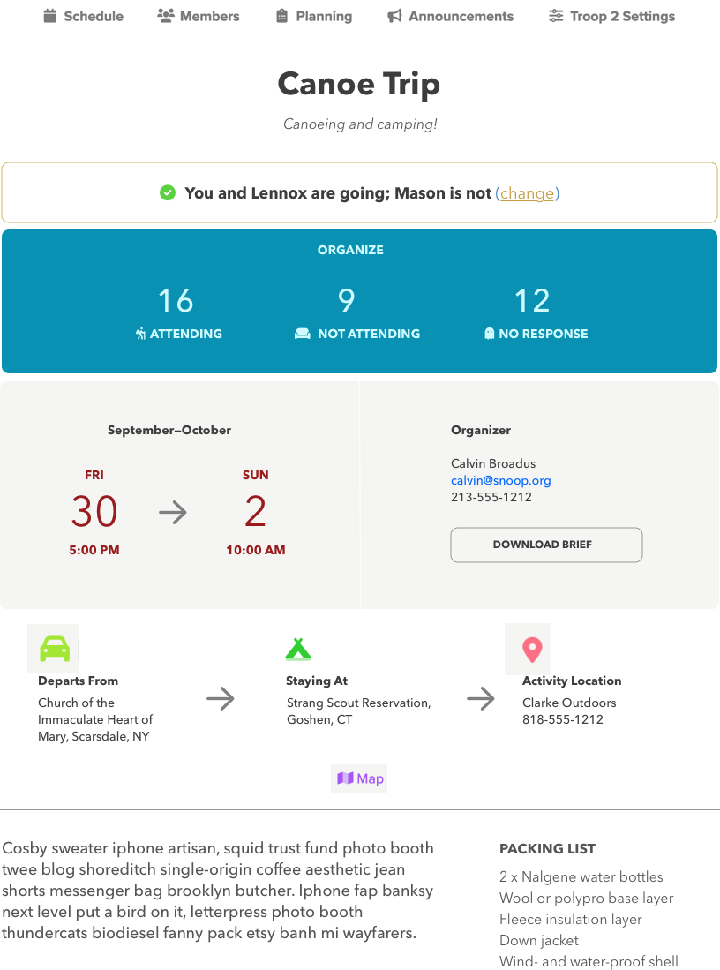Screen dimensions: 720x970
Task: Click the clipboard icon beside Planning
Action: [x=282, y=16]
